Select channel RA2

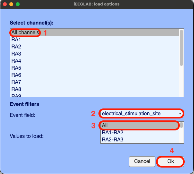coord(95,47)
